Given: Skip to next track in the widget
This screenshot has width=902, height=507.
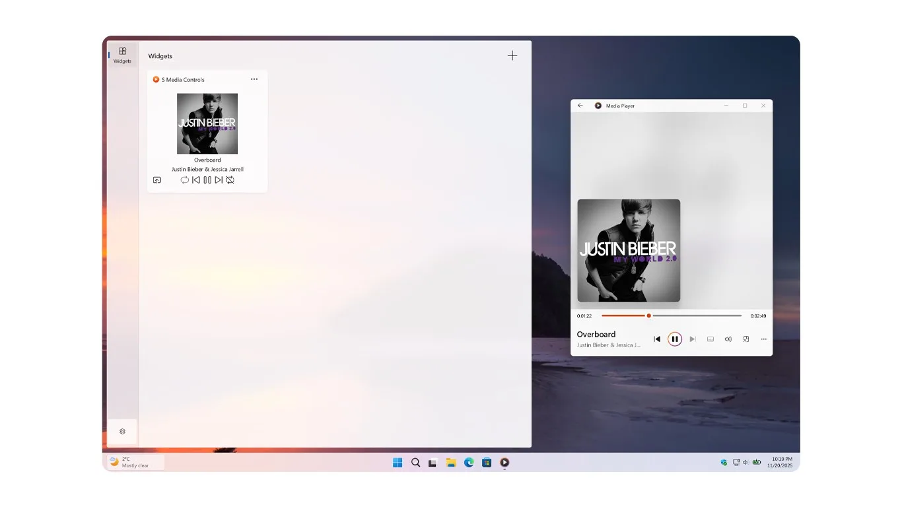Looking at the screenshot, I should tap(219, 180).
